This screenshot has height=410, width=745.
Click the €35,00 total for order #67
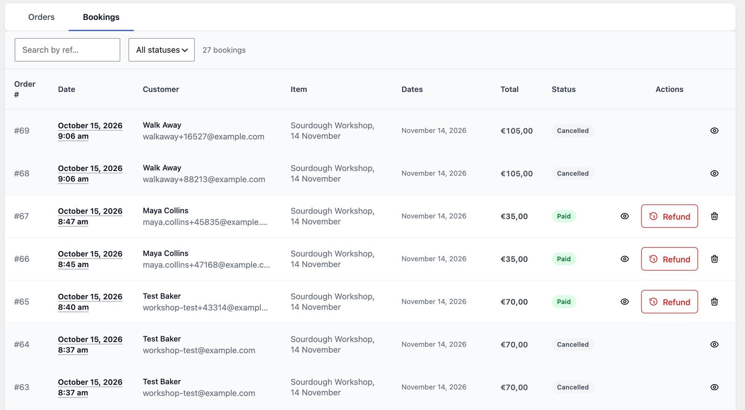click(514, 217)
